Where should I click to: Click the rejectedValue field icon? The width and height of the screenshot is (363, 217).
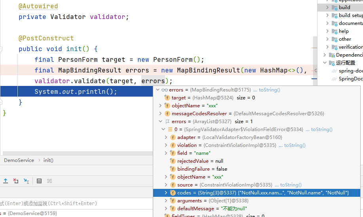[x=173, y=161]
